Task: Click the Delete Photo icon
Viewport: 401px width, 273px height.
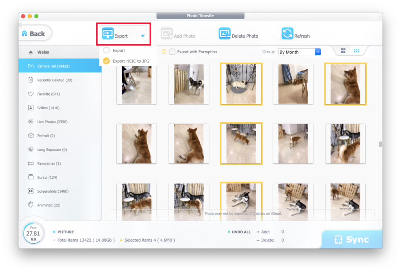Action: [224, 34]
